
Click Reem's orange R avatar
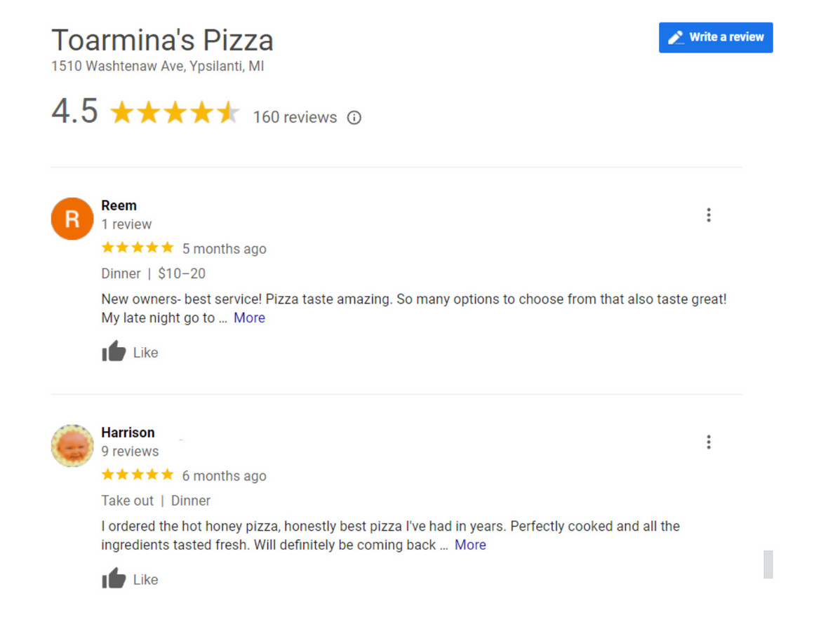click(x=72, y=219)
